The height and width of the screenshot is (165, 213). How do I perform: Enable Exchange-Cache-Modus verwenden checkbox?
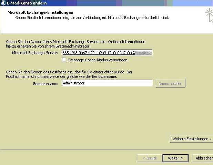pos(64,60)
